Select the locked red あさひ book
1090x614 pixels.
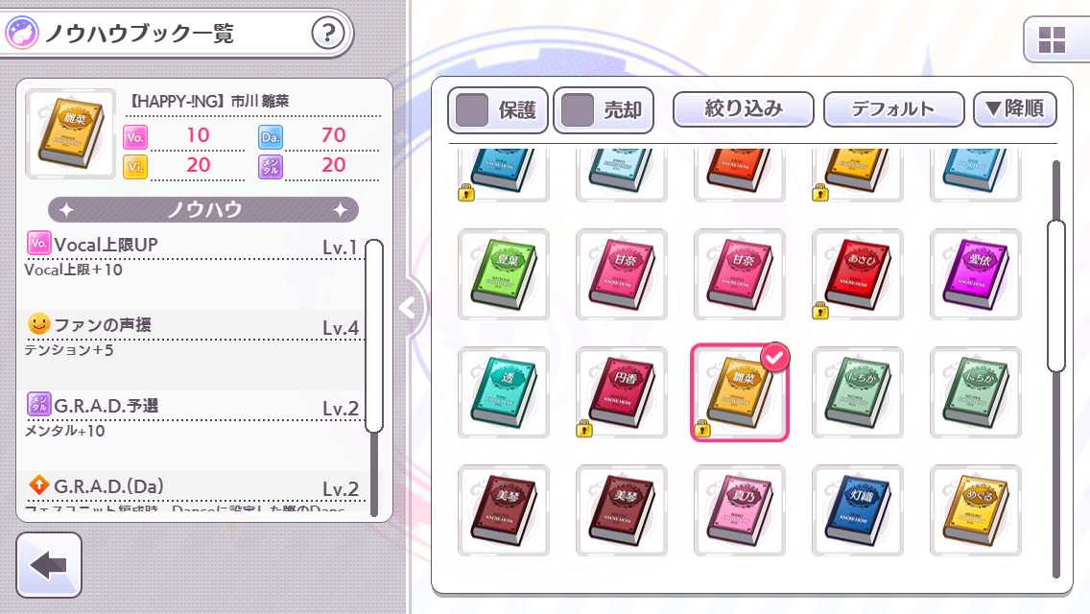click(857, 274)
